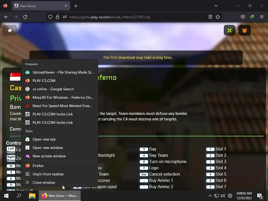
Task: Open File Explorer from taskbar
Action: (32, 196)
